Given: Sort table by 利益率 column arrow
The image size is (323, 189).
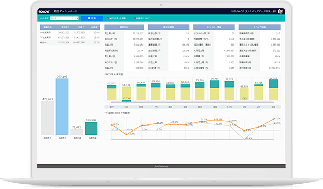Looking at the screenshot, I should click(x=99, y=27).
